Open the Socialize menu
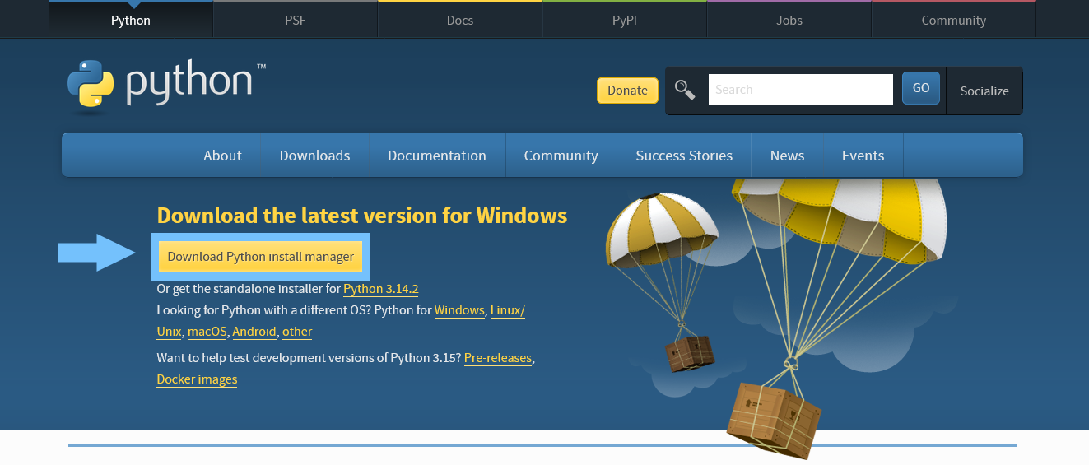Screen dimensions: 1089x465 [984, 91]
